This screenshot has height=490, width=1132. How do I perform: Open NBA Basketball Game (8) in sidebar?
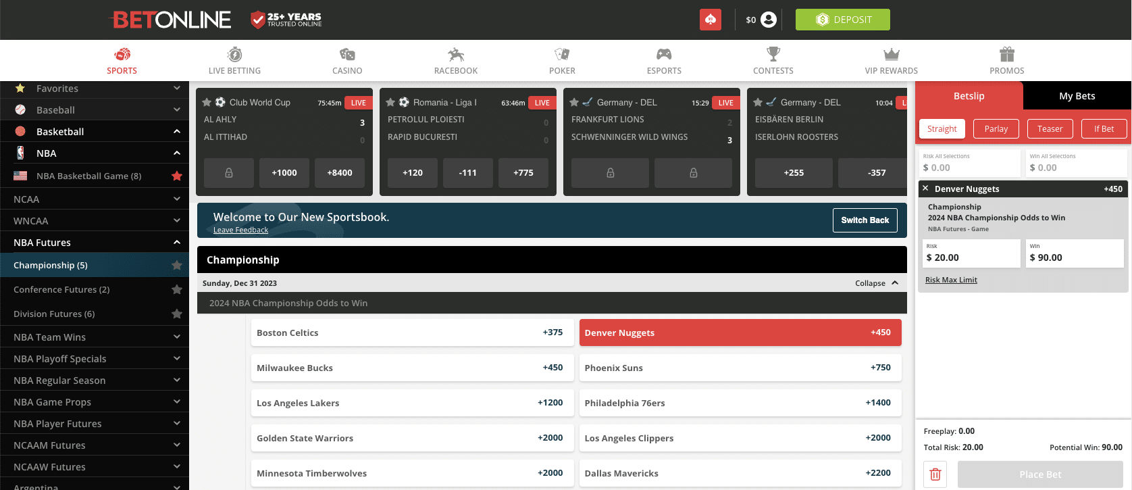pos(88,176)
